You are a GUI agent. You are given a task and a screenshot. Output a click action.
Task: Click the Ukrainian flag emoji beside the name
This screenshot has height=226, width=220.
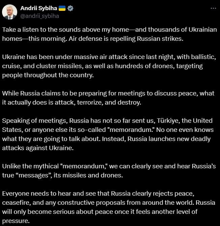(x=62, y=8)
